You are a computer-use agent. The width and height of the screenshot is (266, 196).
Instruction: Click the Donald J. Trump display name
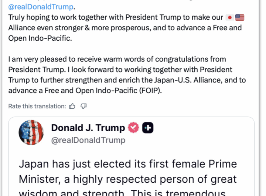(88, 128)
